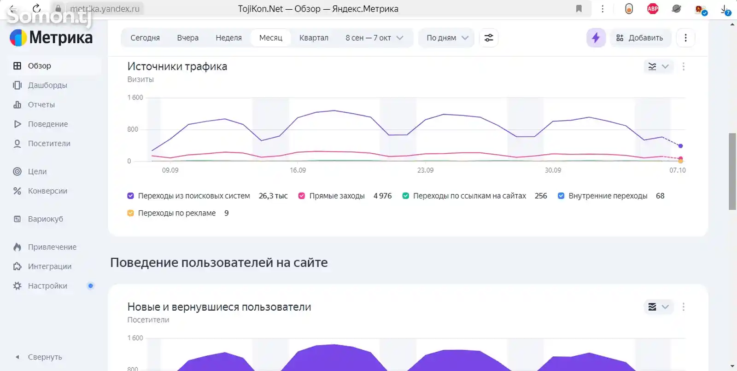Open the browser three-dot menu
737x371 pixels.
[602, 9]
